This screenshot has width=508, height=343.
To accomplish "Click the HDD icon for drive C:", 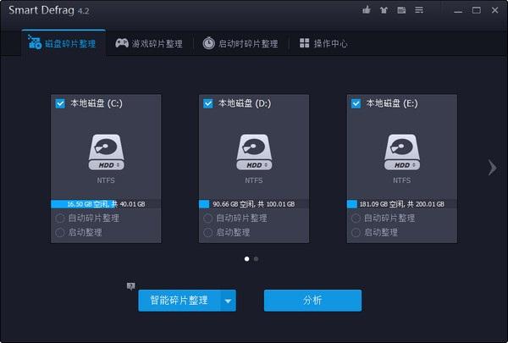I will [x=106, y=152].
